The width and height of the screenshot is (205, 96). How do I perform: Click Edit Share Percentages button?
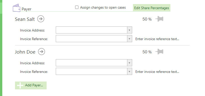(152, 8)
